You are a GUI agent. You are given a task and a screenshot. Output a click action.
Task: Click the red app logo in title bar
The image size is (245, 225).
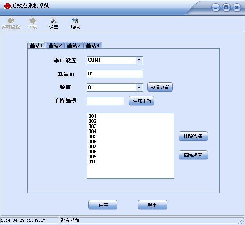pyautogui.click(x=7, y=6)
